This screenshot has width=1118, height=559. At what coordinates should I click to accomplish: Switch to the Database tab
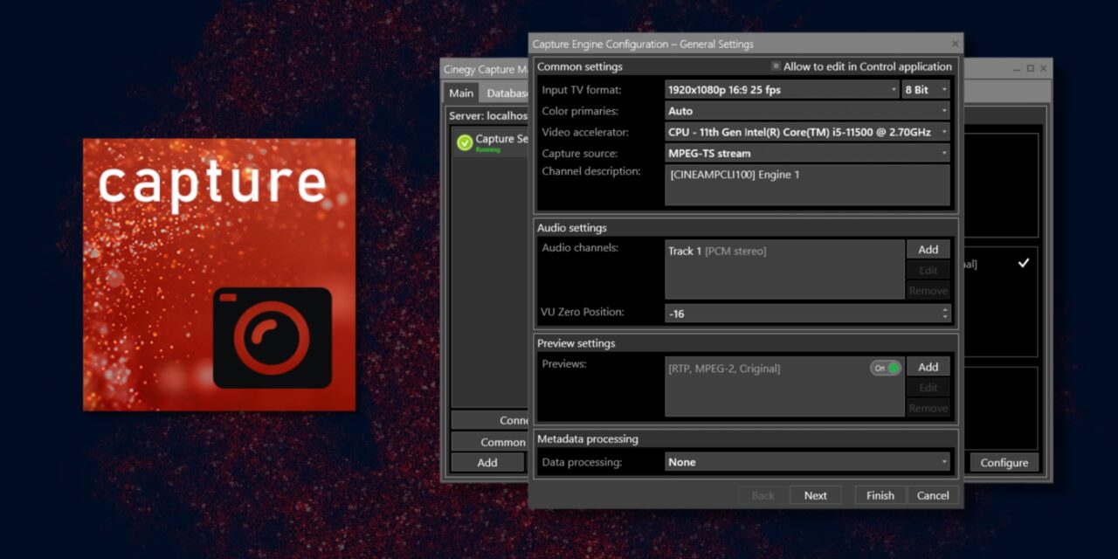(x=507, y=93)
